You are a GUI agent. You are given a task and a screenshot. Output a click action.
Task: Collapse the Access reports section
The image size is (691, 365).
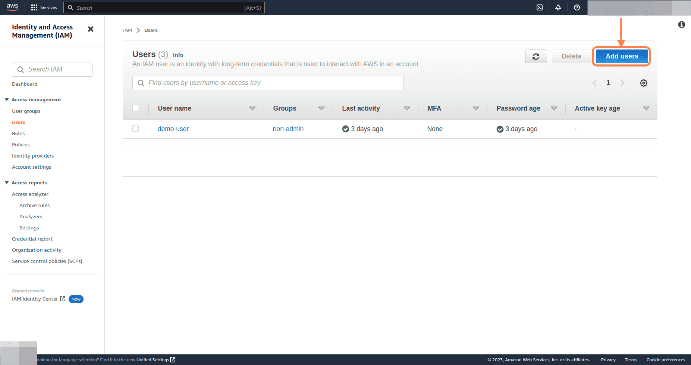tap(7, 182)
